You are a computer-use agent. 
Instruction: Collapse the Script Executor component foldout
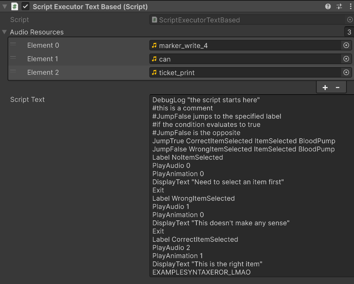5,6
